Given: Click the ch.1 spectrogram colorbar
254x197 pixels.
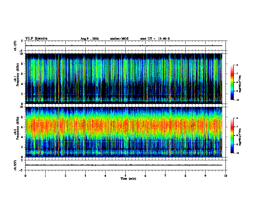Looking at the screenshot, I should click(232, 82).
